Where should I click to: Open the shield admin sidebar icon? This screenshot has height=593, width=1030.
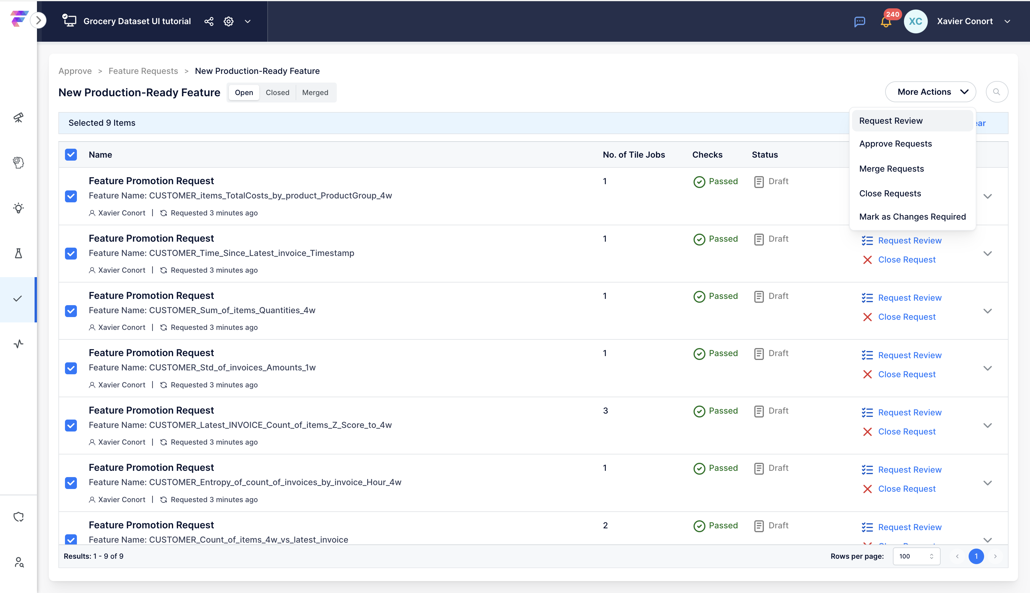pos(18,516)
